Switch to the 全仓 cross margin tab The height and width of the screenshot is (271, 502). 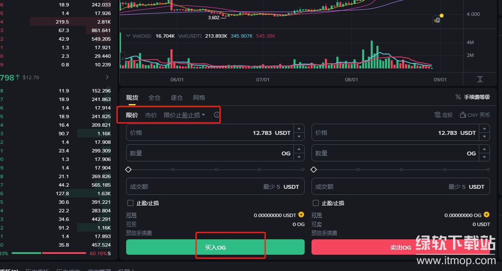click(x=154, y=98)
